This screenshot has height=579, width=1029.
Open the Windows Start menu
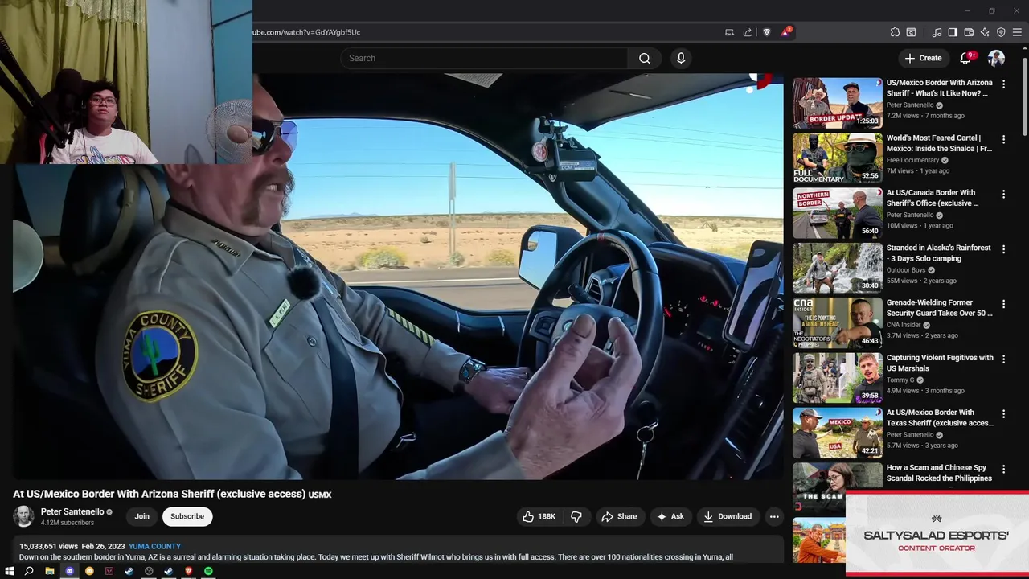(x=10, y=571)
